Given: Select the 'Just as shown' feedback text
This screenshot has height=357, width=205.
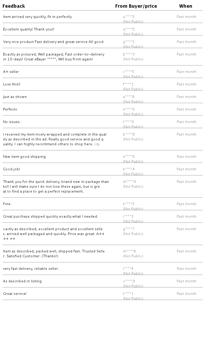Looking at the screenshot, I should [x=15, y=97].
